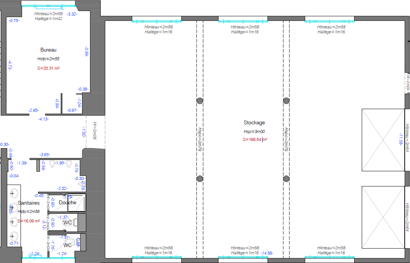Click the Bureau surface S=20.31 m² text

[x=48, y=68]
